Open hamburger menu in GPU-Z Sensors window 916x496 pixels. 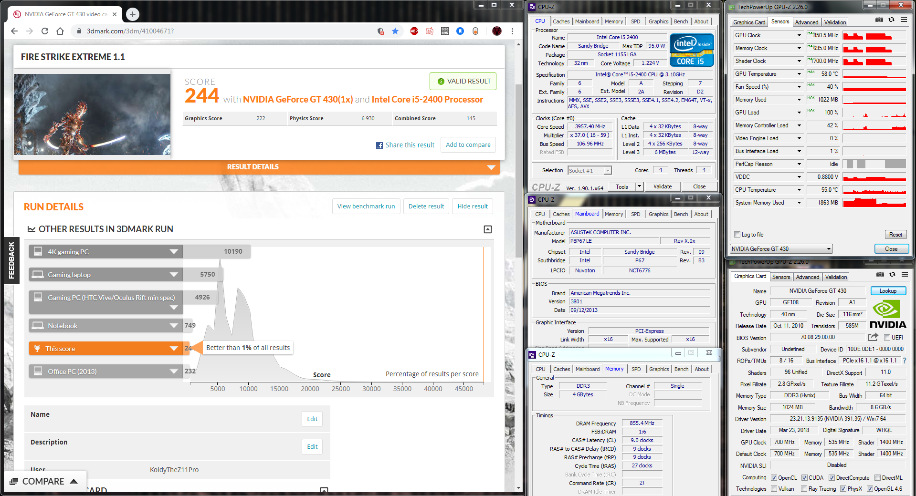[x=904, y=20]
